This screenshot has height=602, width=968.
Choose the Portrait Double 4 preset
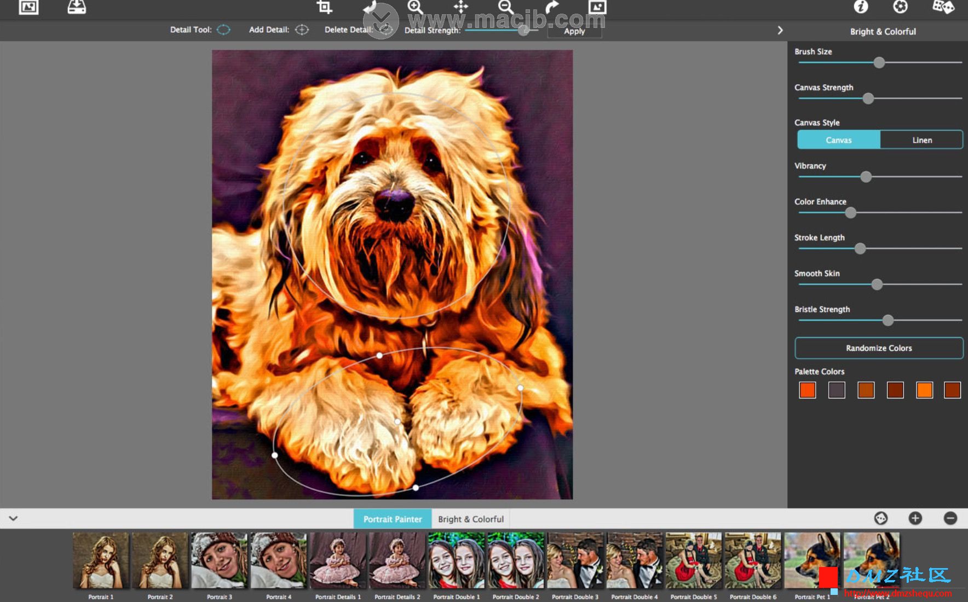click(x=634, y=561)
